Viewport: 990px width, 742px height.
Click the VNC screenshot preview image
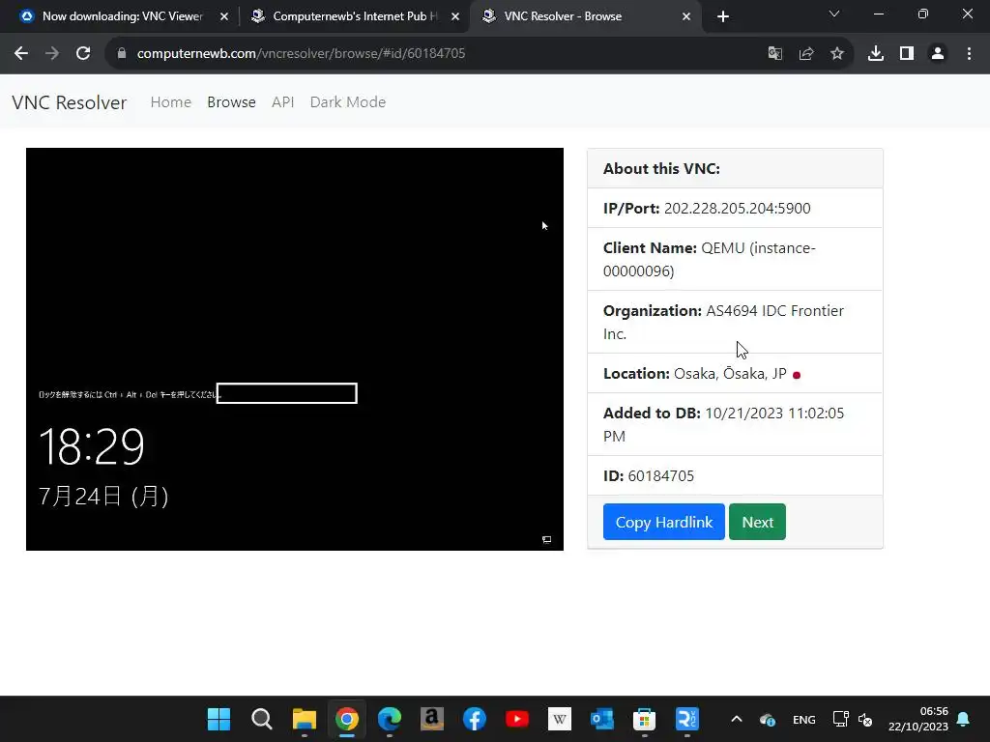coord(295,349)
